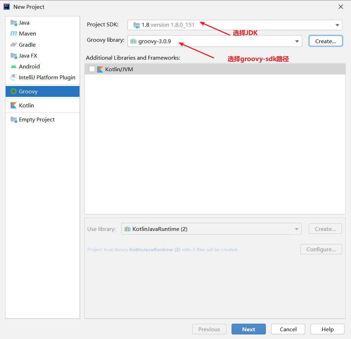The image size is (351, 339).
Task: Select the Kotlin logo in sidebar
Action: point(14,105)
